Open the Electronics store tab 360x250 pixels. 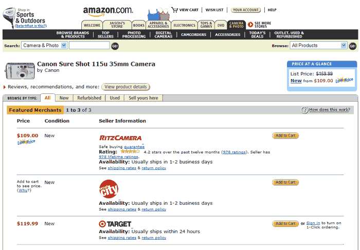(184, 25)
